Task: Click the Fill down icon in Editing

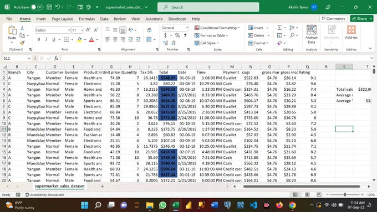Action: pyautogui.click(x=279, y=35)
